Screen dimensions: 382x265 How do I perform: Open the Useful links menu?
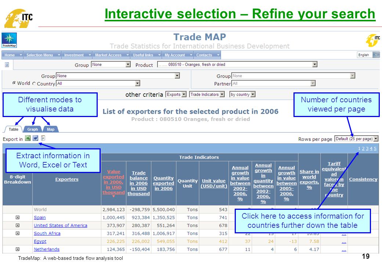pyautogui.click(x=146, y=55)
